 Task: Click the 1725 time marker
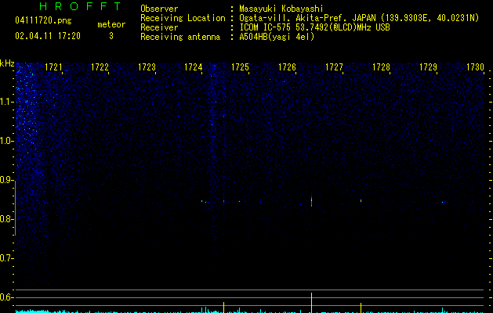(240, 67)
